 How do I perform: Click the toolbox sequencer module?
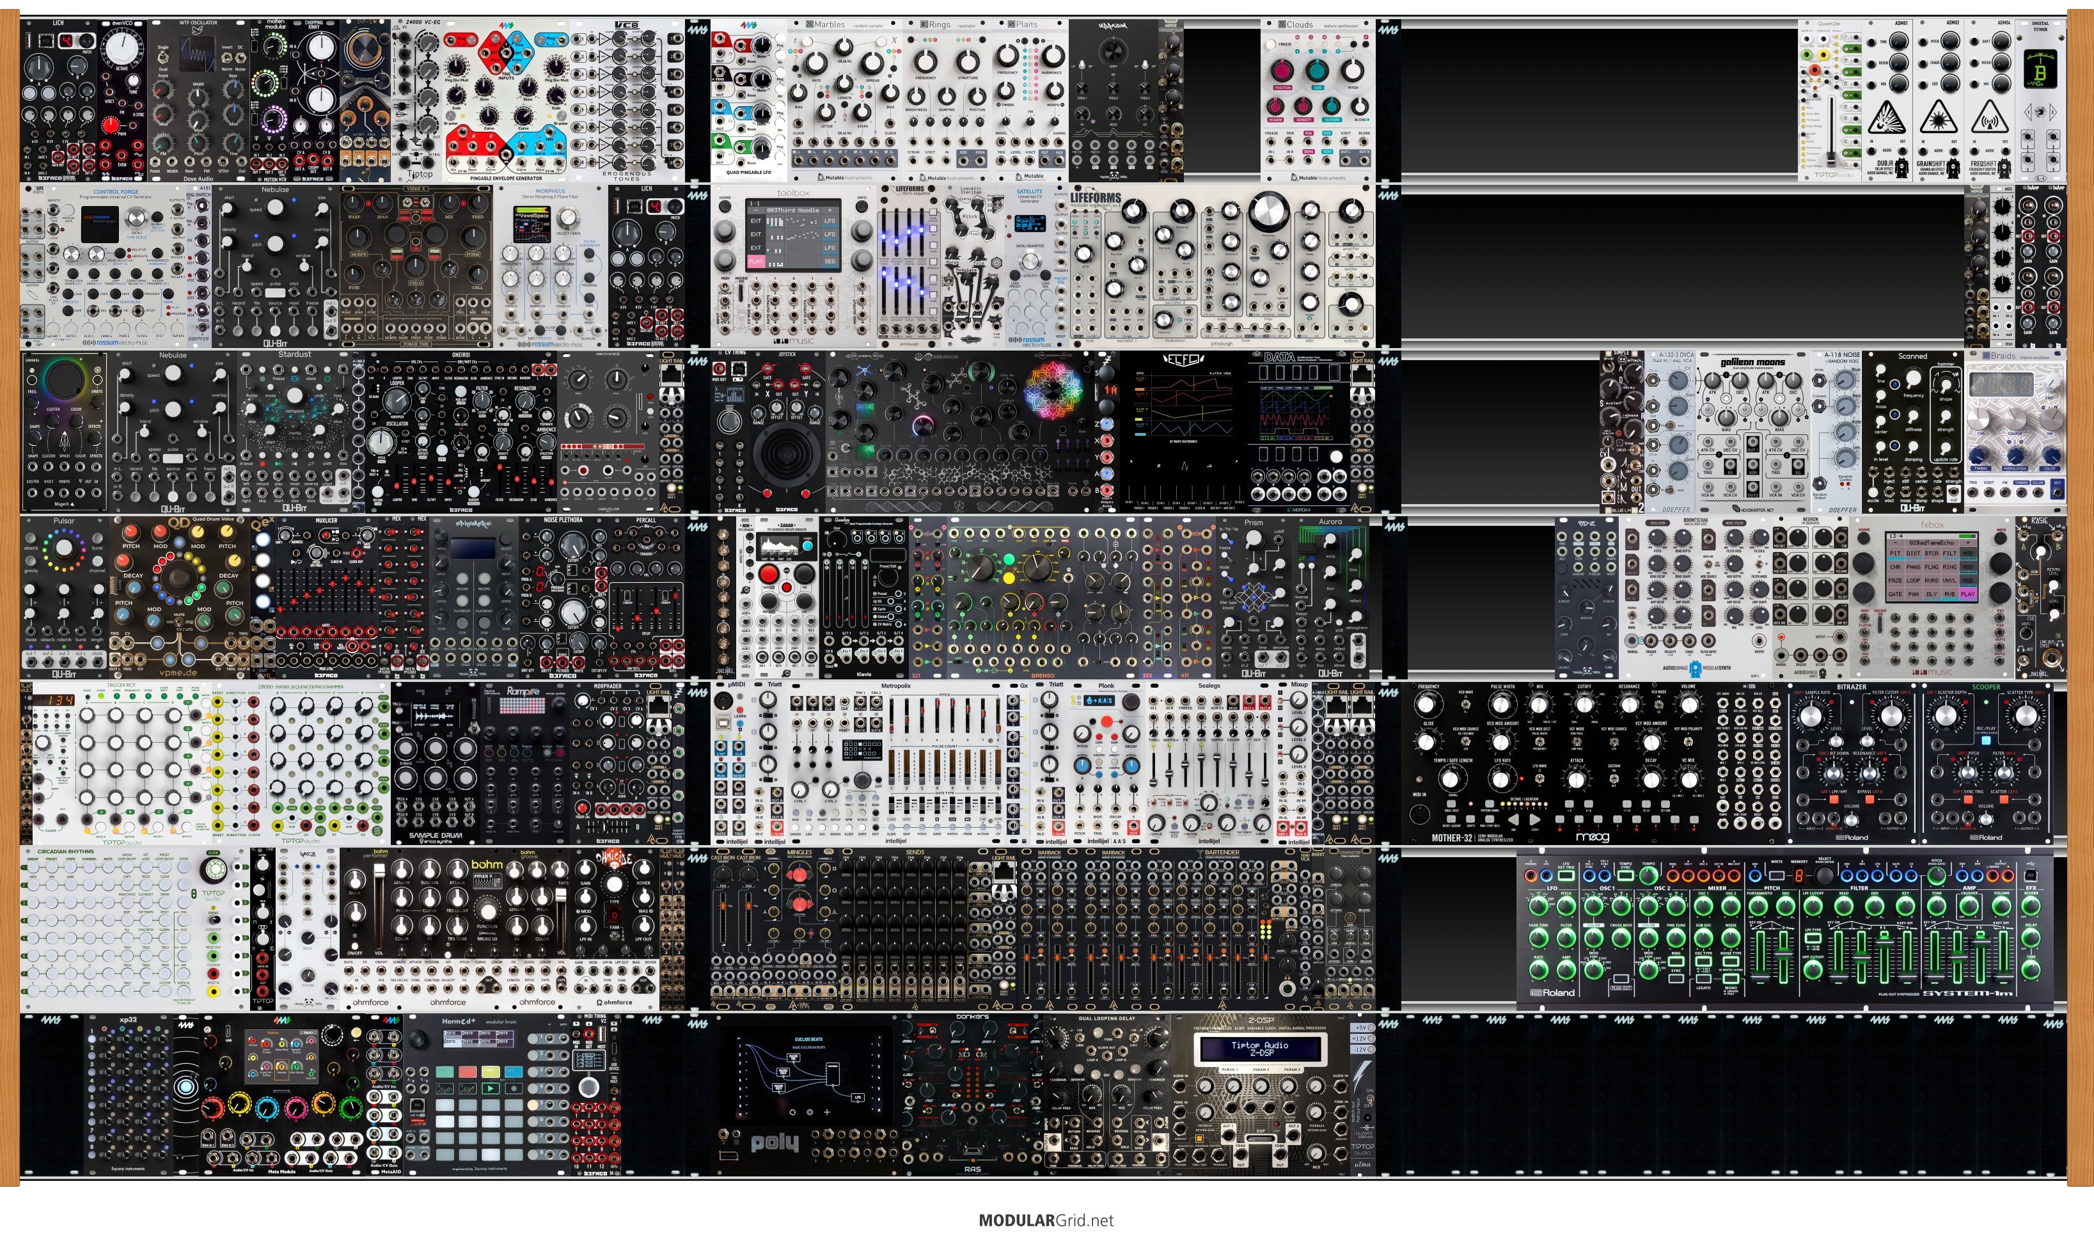[793, 266]
